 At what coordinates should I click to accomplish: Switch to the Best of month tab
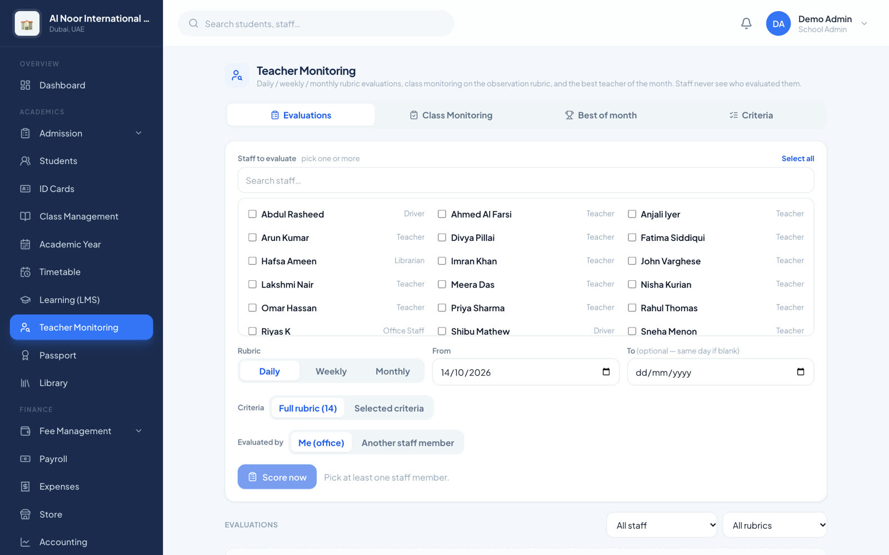pyautogui.click(x=601, y=115)
